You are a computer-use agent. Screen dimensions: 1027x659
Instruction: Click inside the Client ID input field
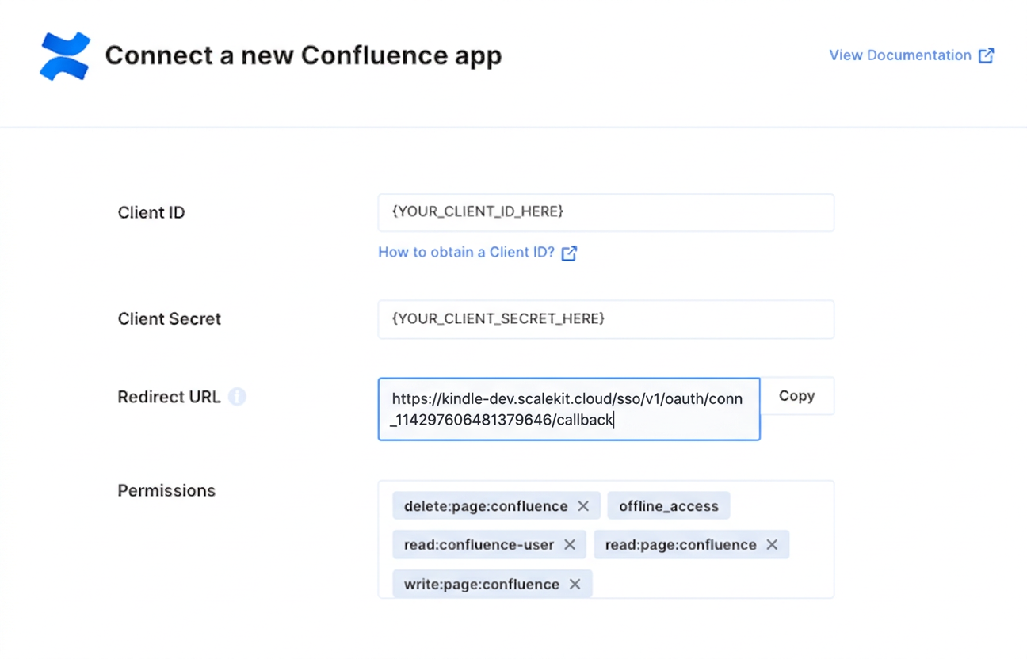click(605, 212)
